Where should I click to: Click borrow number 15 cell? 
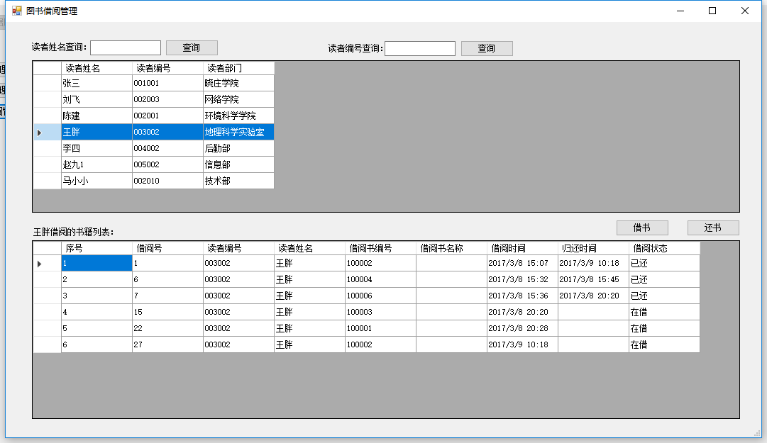167,312
